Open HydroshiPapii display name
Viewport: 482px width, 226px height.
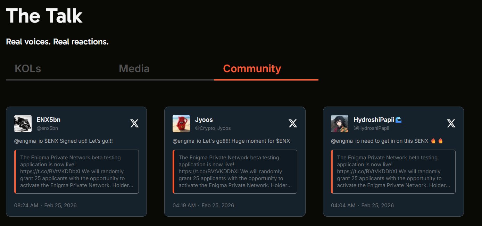(374, 120)
